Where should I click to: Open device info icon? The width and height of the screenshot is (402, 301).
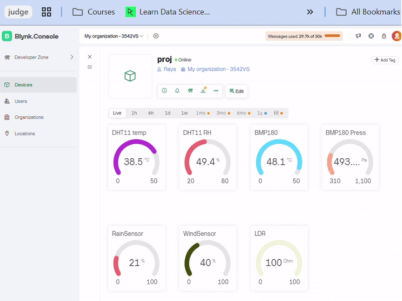point(164,91)
